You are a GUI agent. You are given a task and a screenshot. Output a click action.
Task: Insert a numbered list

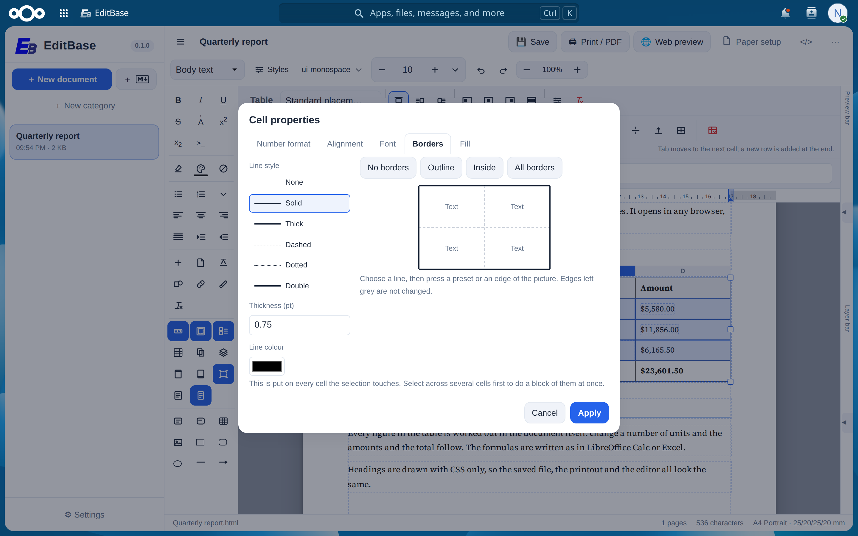tap(201, 194)
